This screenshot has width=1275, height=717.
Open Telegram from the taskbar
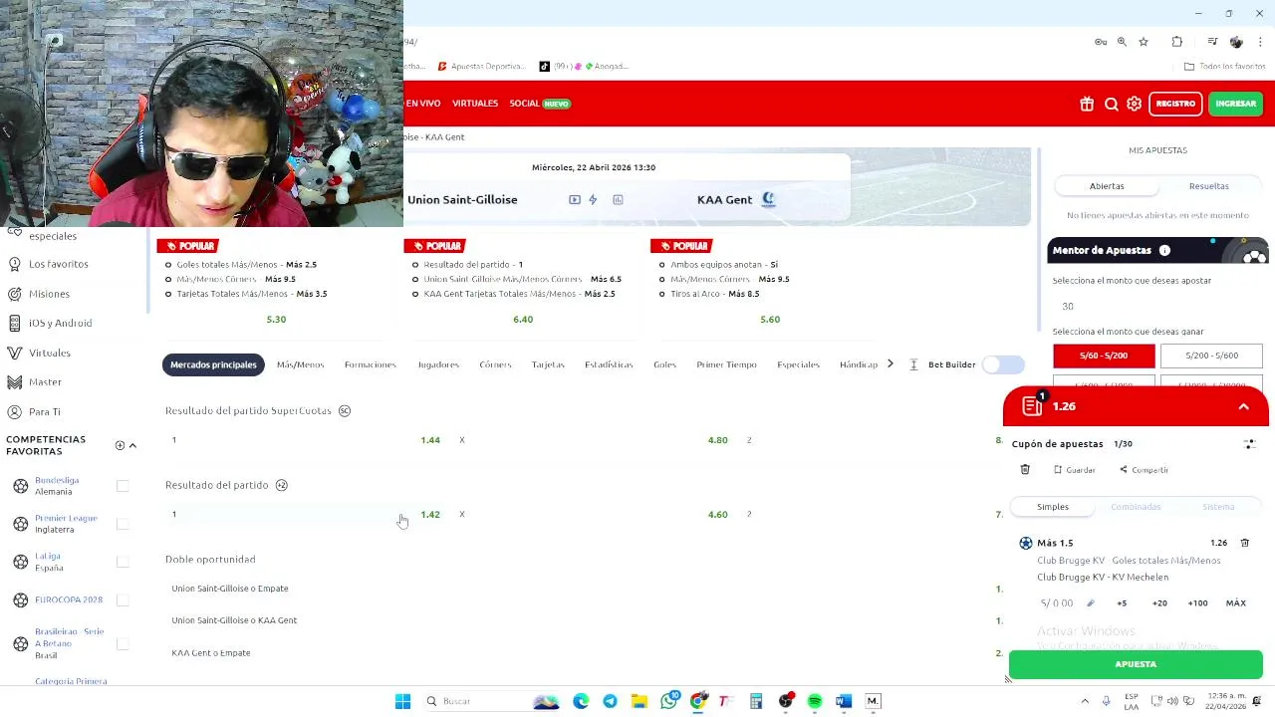610,701
